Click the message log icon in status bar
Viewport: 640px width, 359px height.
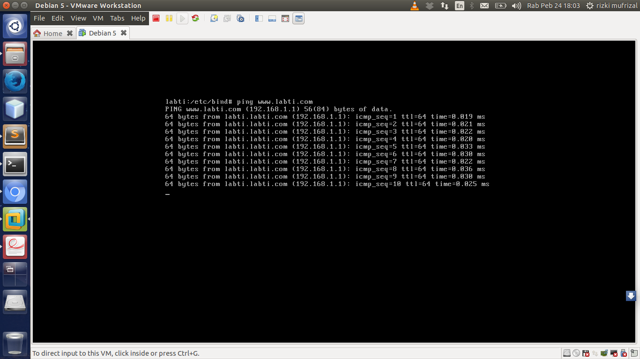tap(634, 353)
